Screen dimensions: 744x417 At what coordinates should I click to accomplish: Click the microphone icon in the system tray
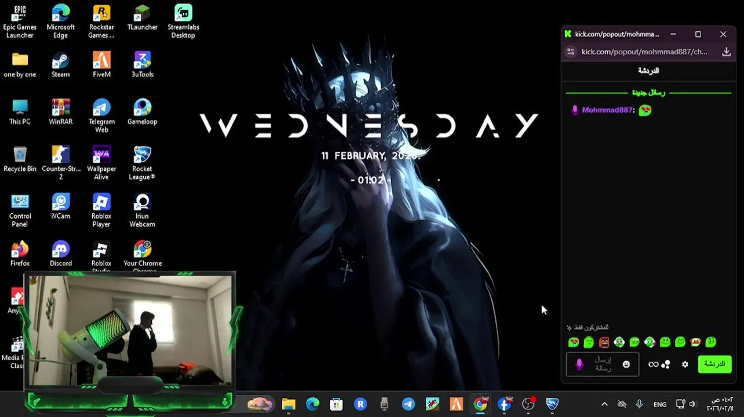(639, 404)
